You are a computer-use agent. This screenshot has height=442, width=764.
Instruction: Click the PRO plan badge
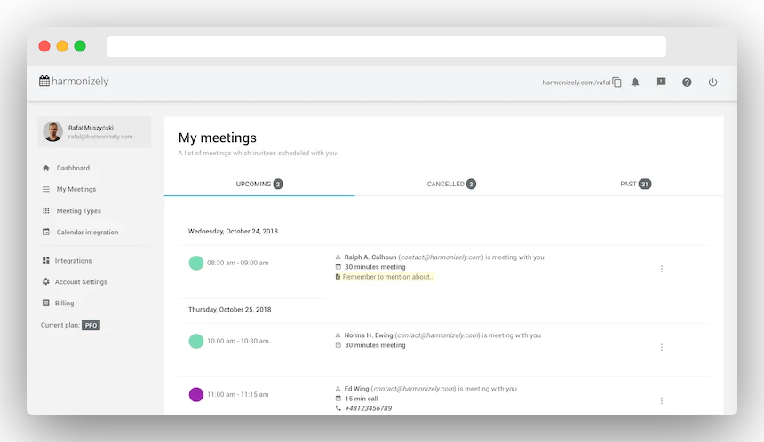[92, 325]
